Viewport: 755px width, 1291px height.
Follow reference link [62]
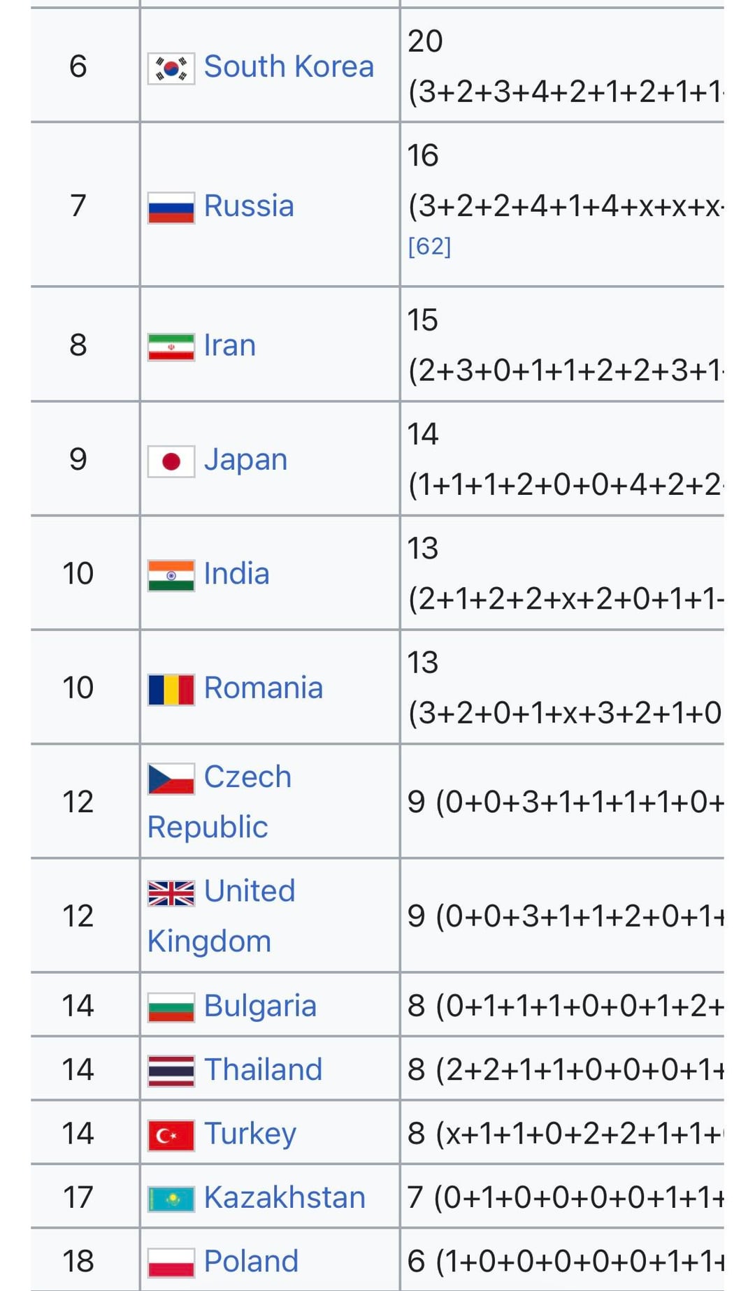coord(429,246)
